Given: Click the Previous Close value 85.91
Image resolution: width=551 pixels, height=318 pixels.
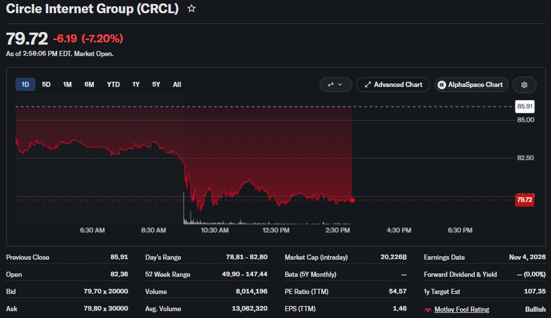Looking at the screenshot, I should (119, 257).
